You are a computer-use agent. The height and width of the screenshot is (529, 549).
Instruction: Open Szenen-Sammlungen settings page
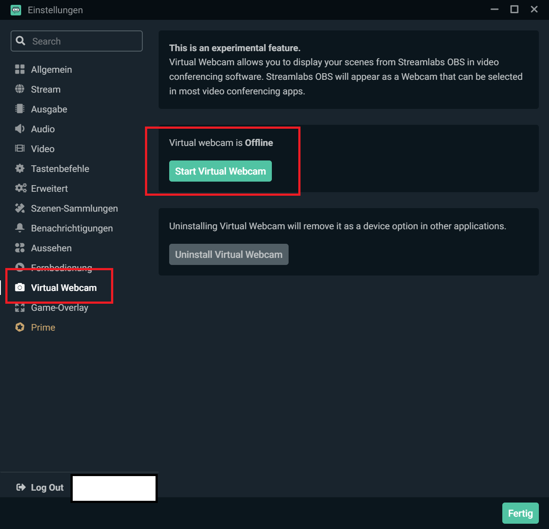(x=74, y=209)
